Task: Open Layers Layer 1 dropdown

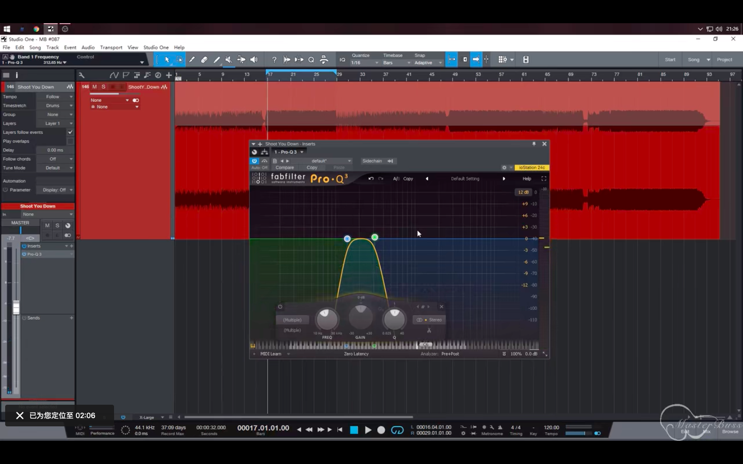Action: (x=55, y=124)
